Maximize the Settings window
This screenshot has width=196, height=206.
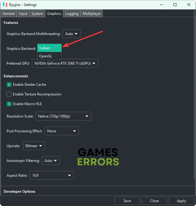(175, 5)
